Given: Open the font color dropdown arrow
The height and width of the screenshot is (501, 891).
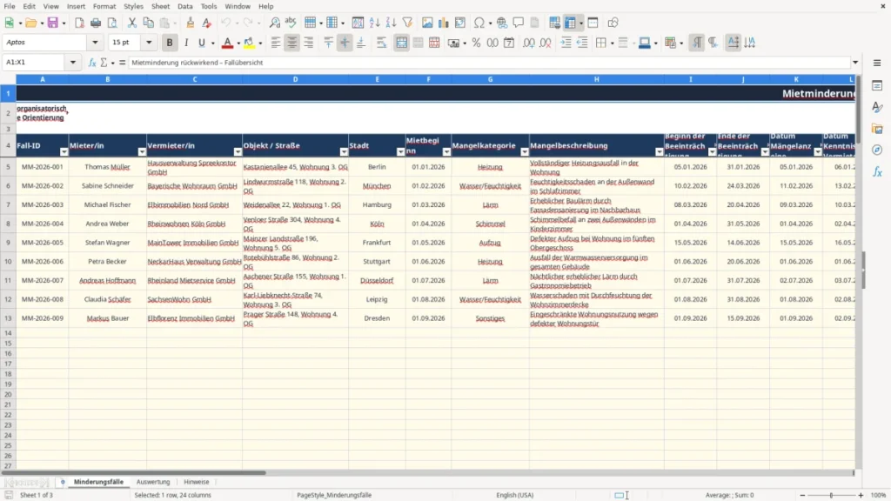Looking at the screenshot, I should [x=238, y=43].
